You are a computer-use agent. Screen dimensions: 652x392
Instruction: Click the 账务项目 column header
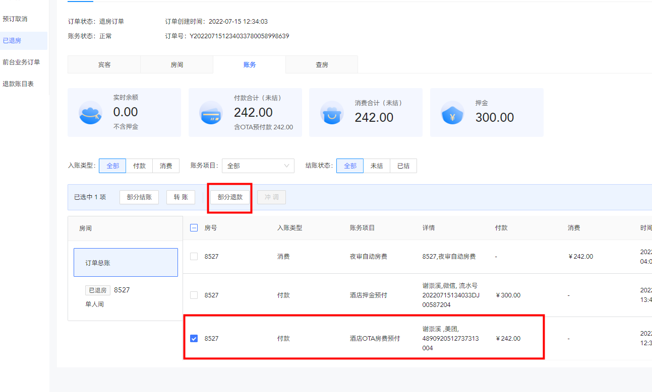363,228
